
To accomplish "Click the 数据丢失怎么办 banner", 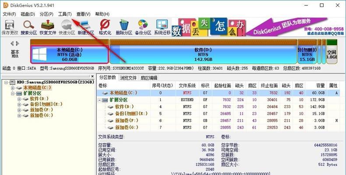I will (208, 27).
